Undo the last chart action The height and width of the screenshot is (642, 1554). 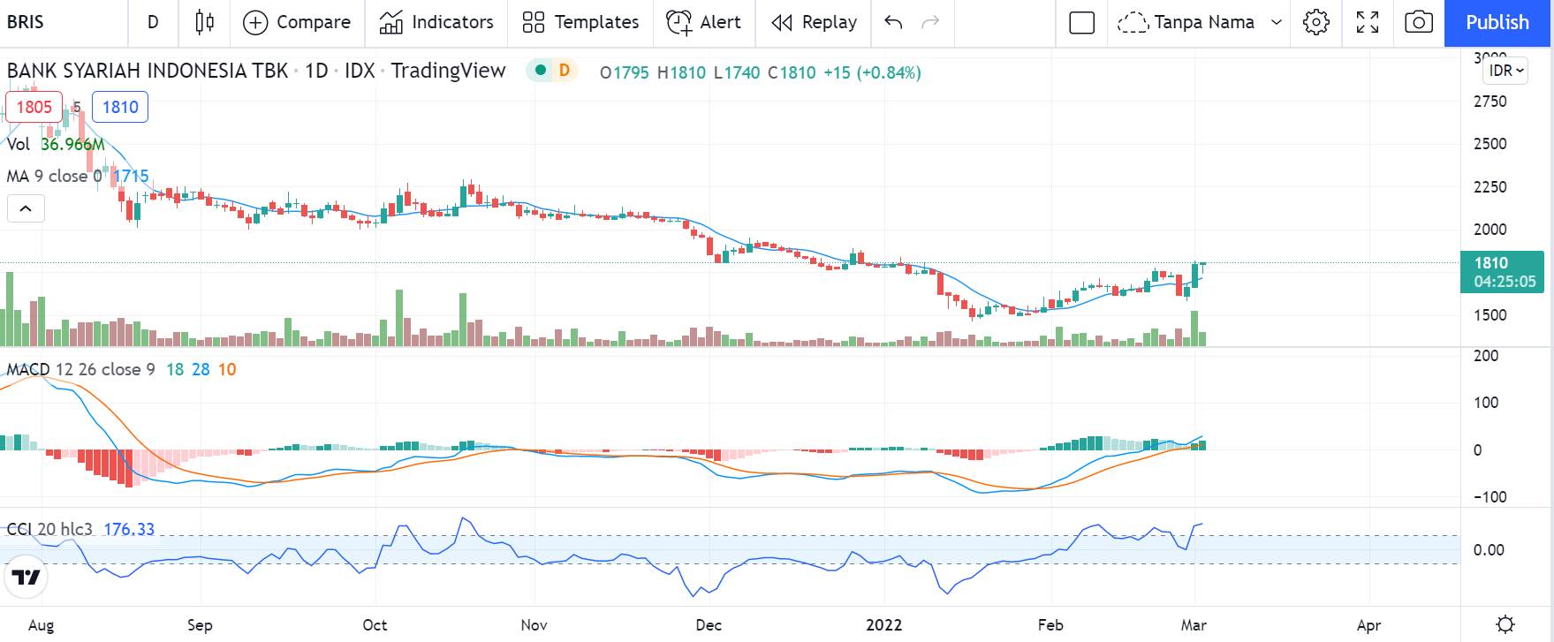893,22
